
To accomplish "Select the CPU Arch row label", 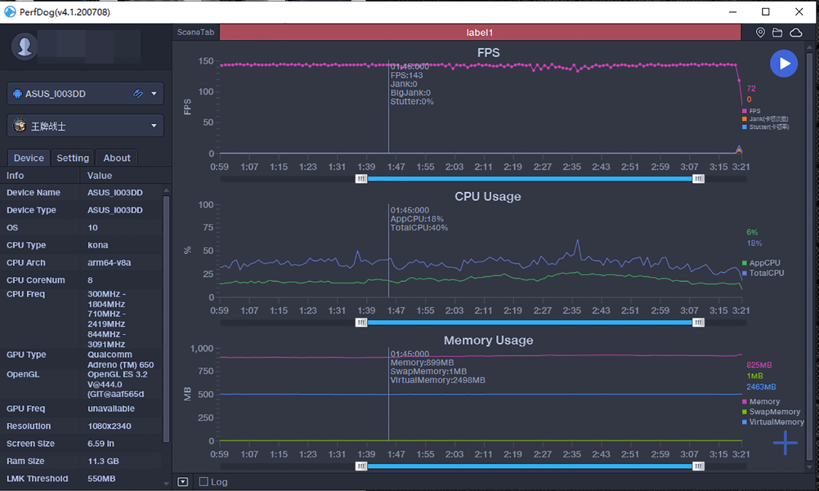I will coord(26,262).
